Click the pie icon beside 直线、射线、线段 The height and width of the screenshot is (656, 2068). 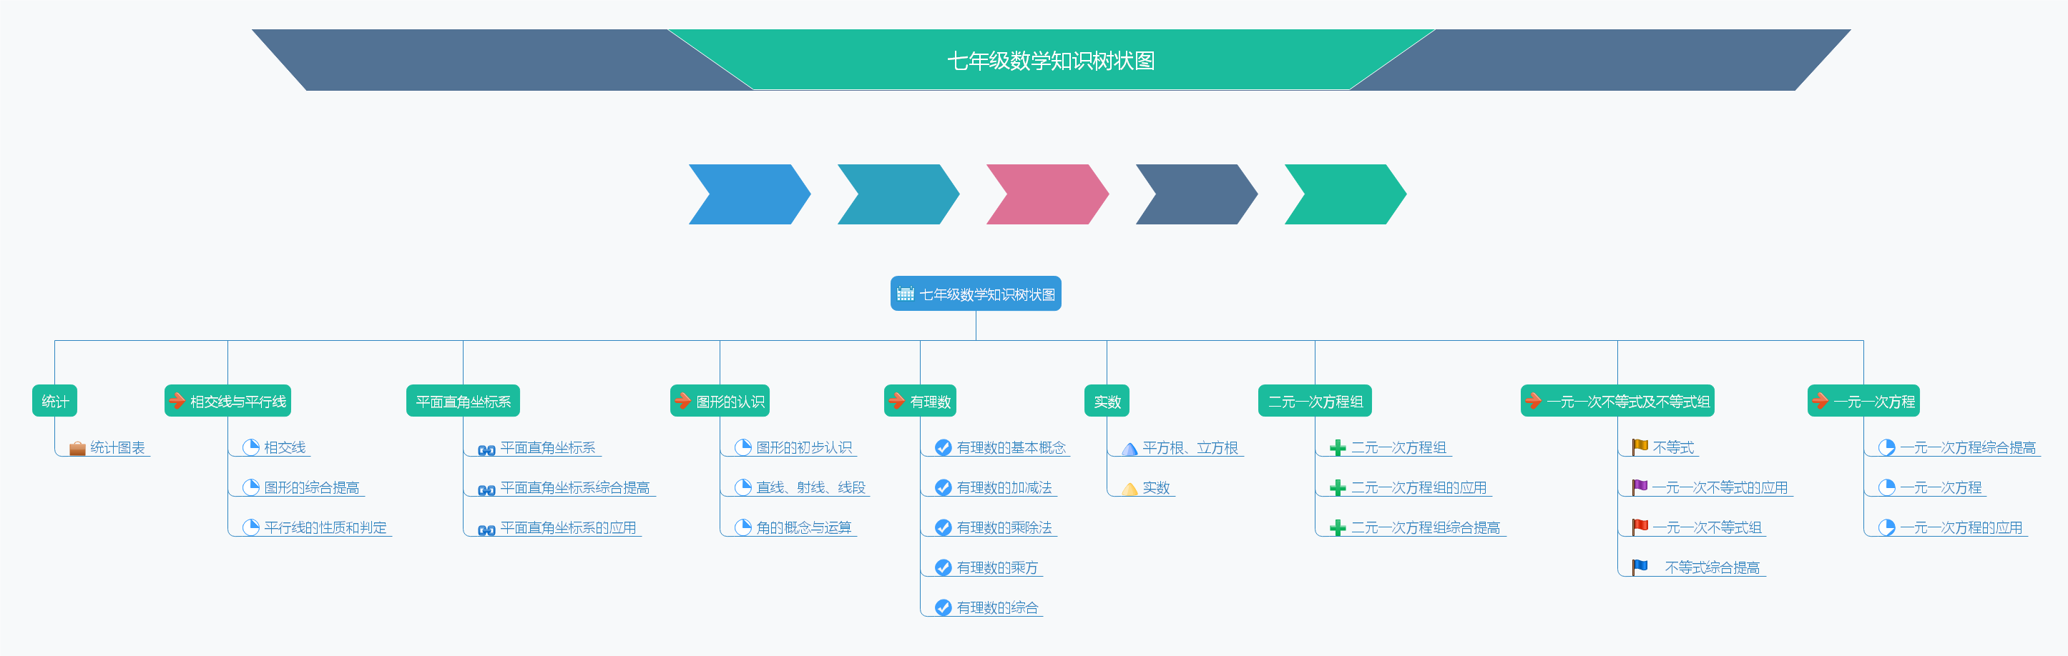(x=743, y=487)
